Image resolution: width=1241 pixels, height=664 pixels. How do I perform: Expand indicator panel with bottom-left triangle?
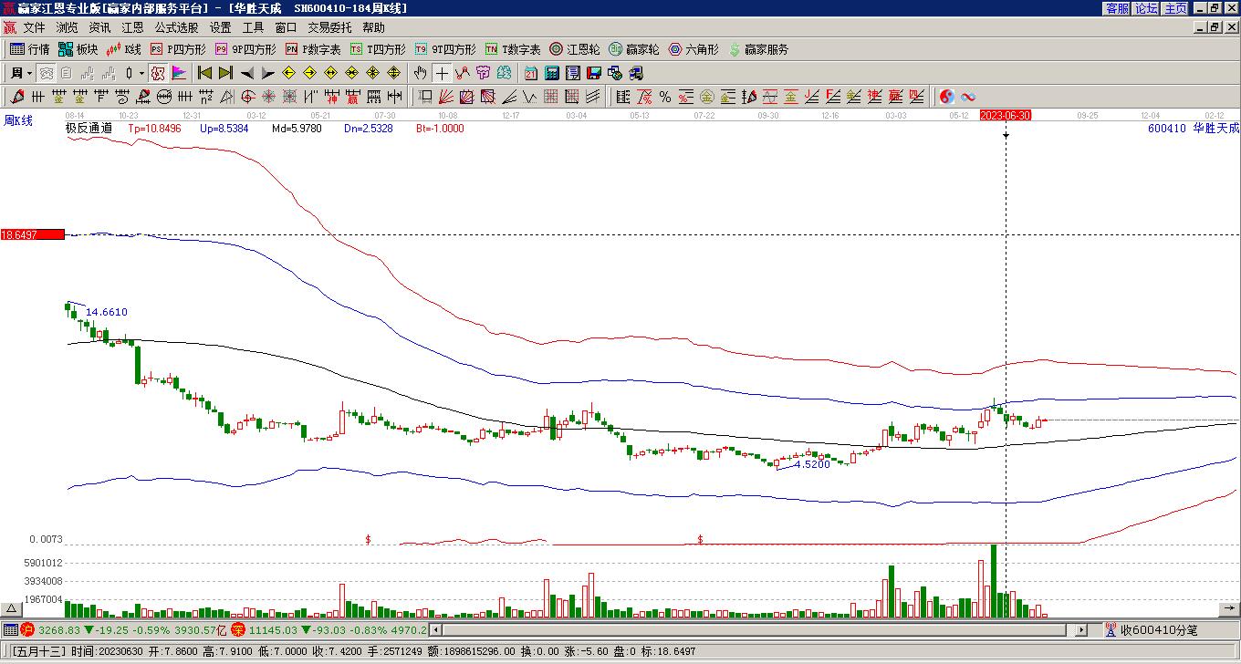tap(11, 609)
